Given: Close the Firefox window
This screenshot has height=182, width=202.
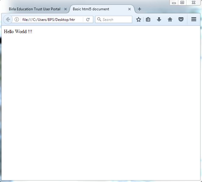Looking at the screenshot, I should 193,2.
